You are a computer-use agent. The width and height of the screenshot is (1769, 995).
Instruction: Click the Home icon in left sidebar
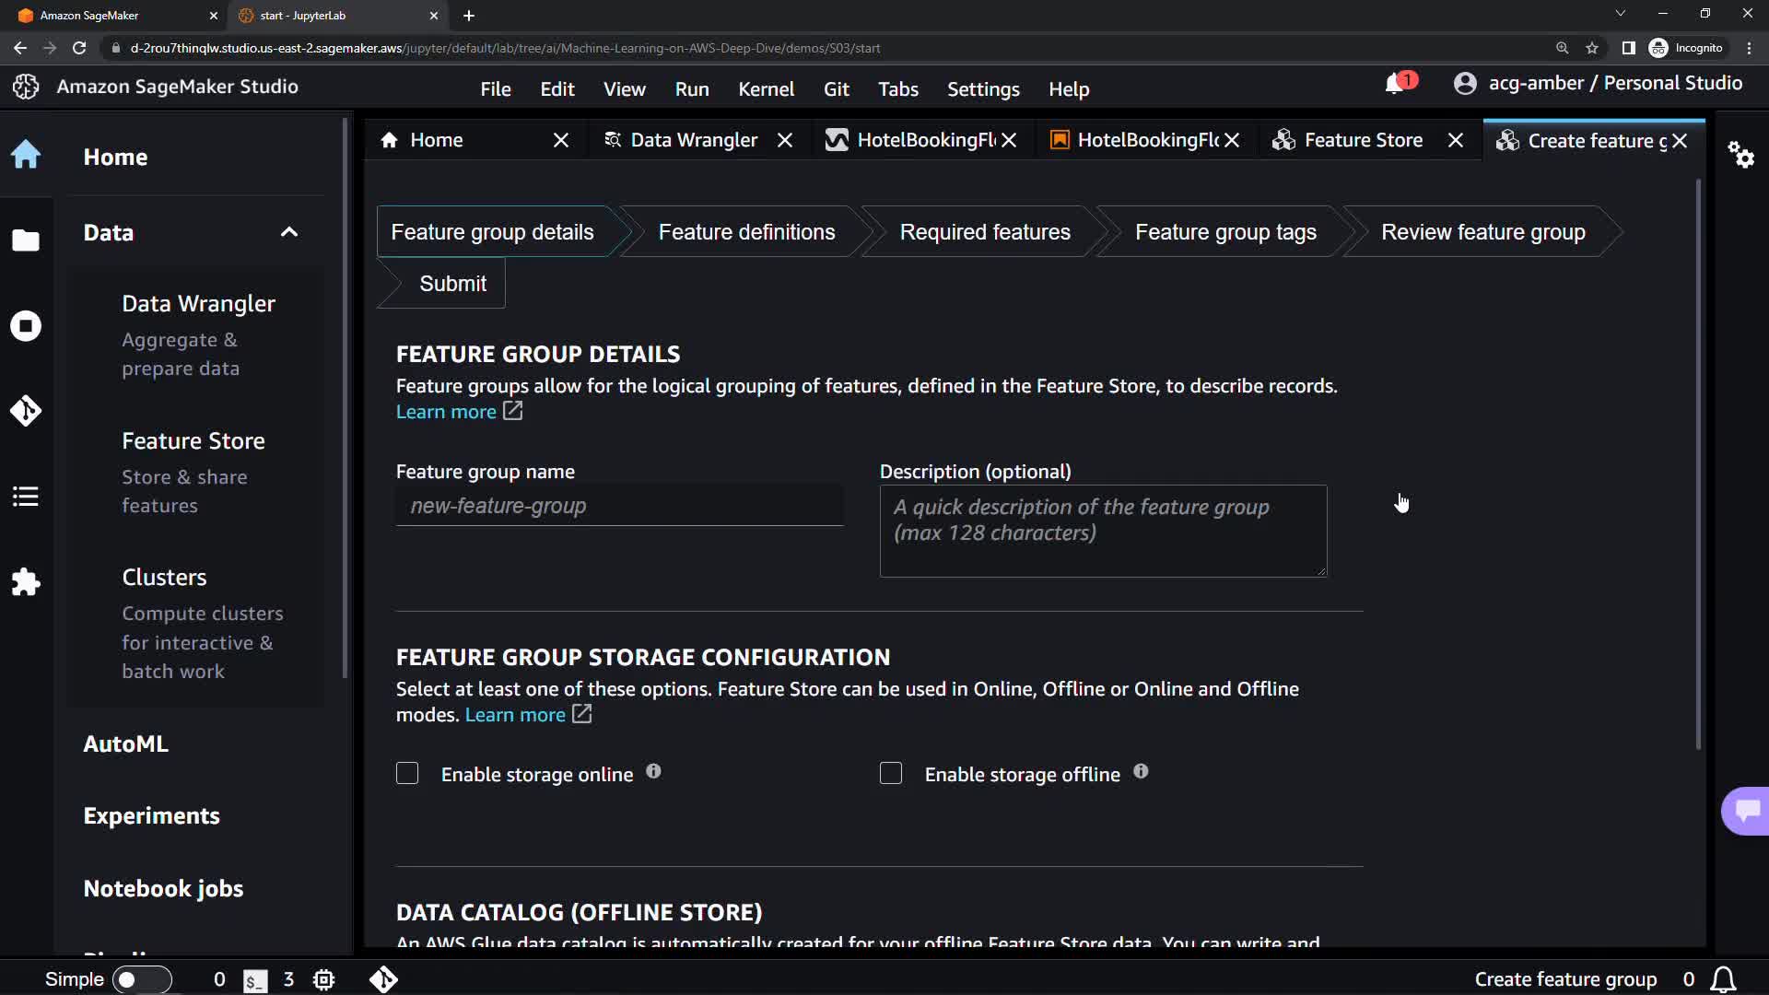coord(26,155)
